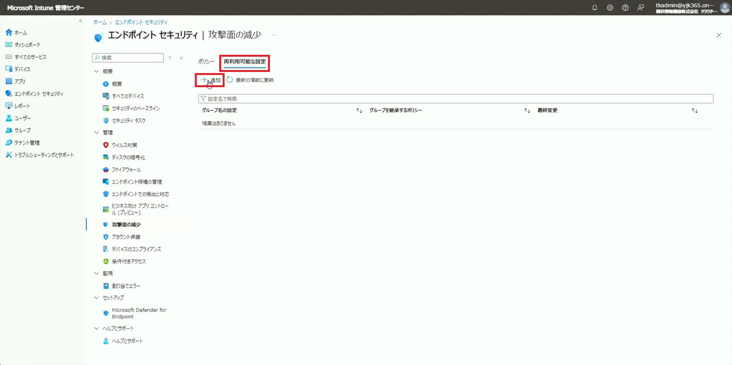The width and height of the screenshot is (732, 365).
Task: Click アカウント保護 shield icon
Action: [106, 237]
